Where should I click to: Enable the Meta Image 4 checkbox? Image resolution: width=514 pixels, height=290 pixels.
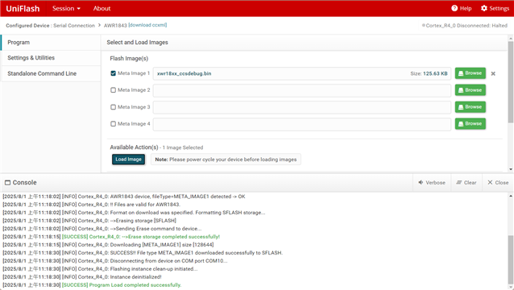pos(113,124)
